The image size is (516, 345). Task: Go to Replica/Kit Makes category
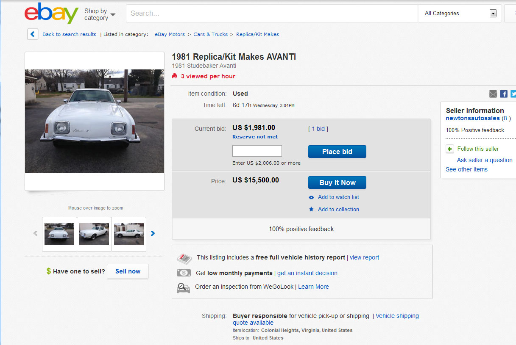[x=257, y=34]
